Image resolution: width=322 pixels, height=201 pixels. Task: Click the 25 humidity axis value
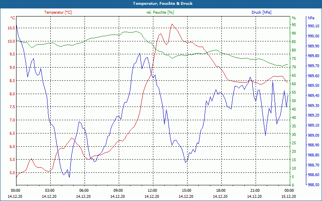[294, 143]
